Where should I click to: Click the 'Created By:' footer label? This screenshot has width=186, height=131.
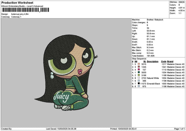click(x=7, y=129)
